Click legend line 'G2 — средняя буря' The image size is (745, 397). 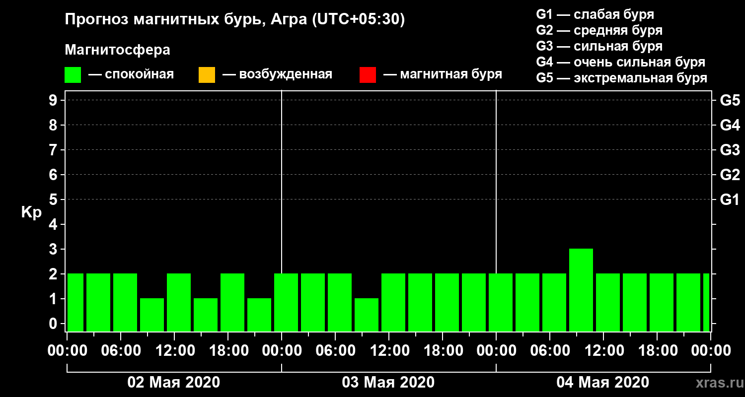(599, 30)
